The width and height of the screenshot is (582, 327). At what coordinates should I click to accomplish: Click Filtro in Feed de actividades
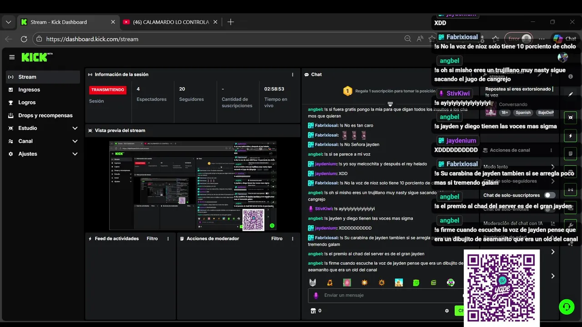tap(152, 238)
